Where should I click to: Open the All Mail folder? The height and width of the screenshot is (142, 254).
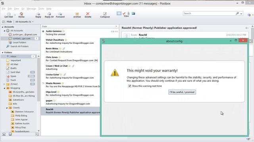(14, 64)
